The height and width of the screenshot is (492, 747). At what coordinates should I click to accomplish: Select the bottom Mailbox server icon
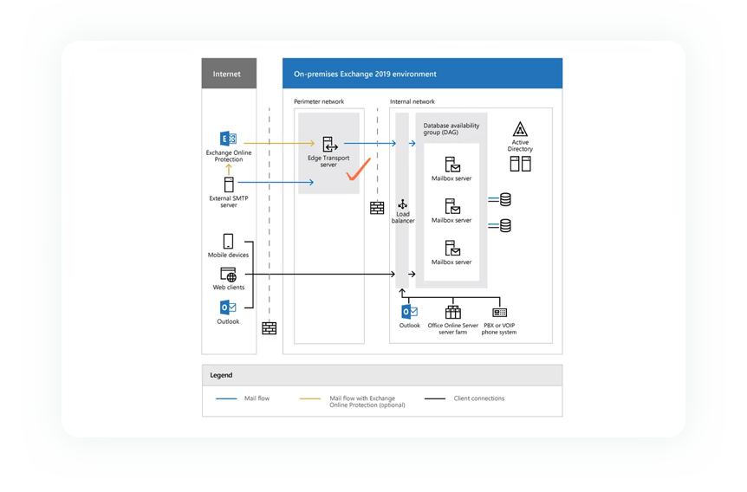coord(451,249)
